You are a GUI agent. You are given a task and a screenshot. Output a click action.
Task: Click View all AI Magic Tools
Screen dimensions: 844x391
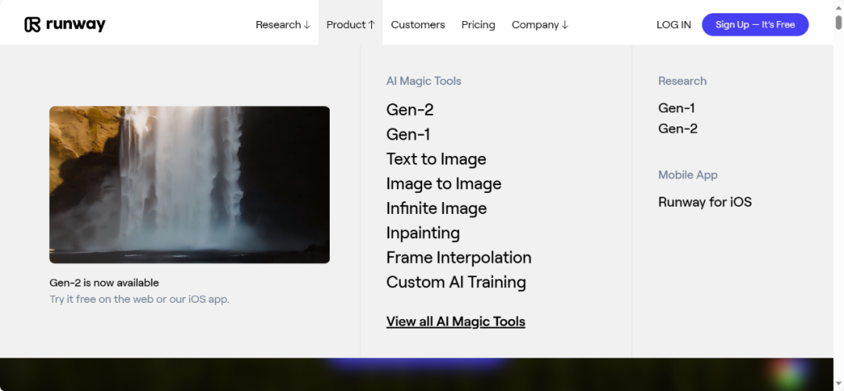[456, 322]
